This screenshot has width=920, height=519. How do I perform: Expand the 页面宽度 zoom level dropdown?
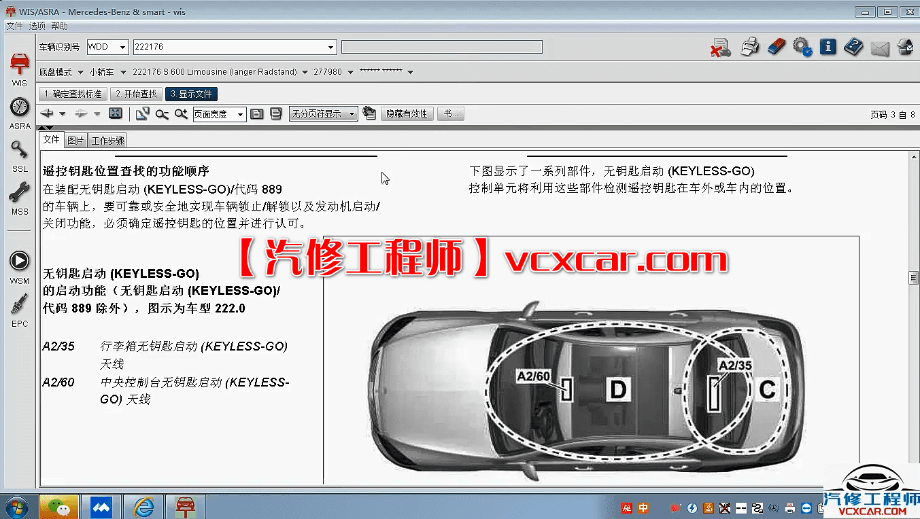coord(219,113)
